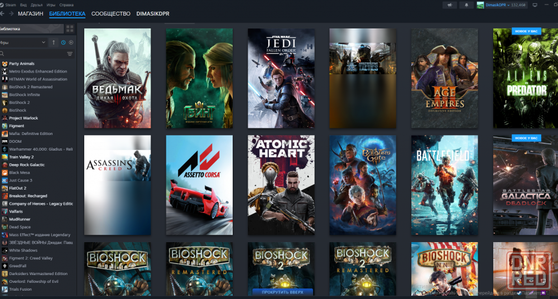Open the announcements megaphone icon

(x=449, y=5)
